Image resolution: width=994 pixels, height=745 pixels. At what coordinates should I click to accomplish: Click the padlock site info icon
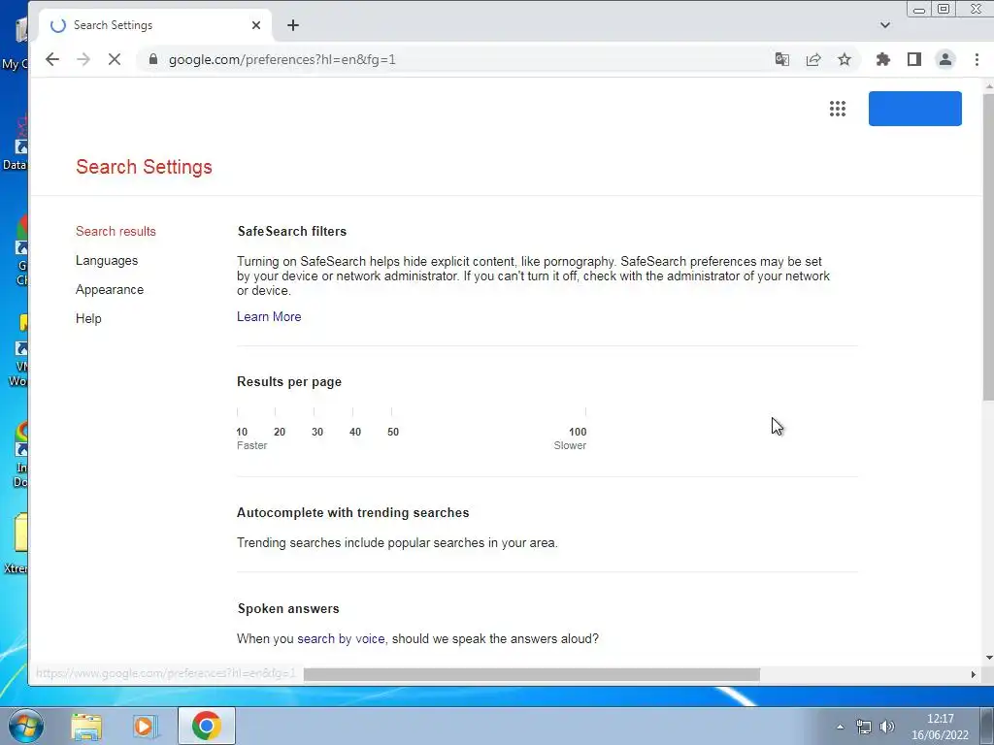point(152,59)
